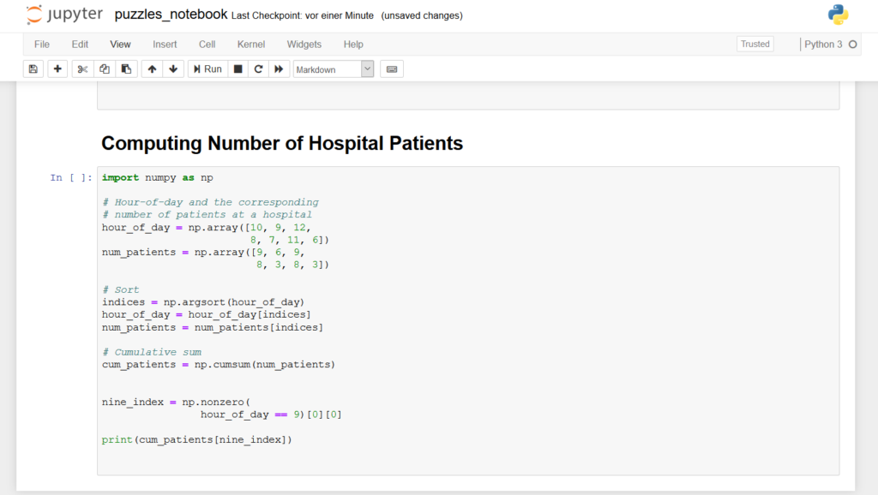Open the Kernel menu

tap(251, 45)
